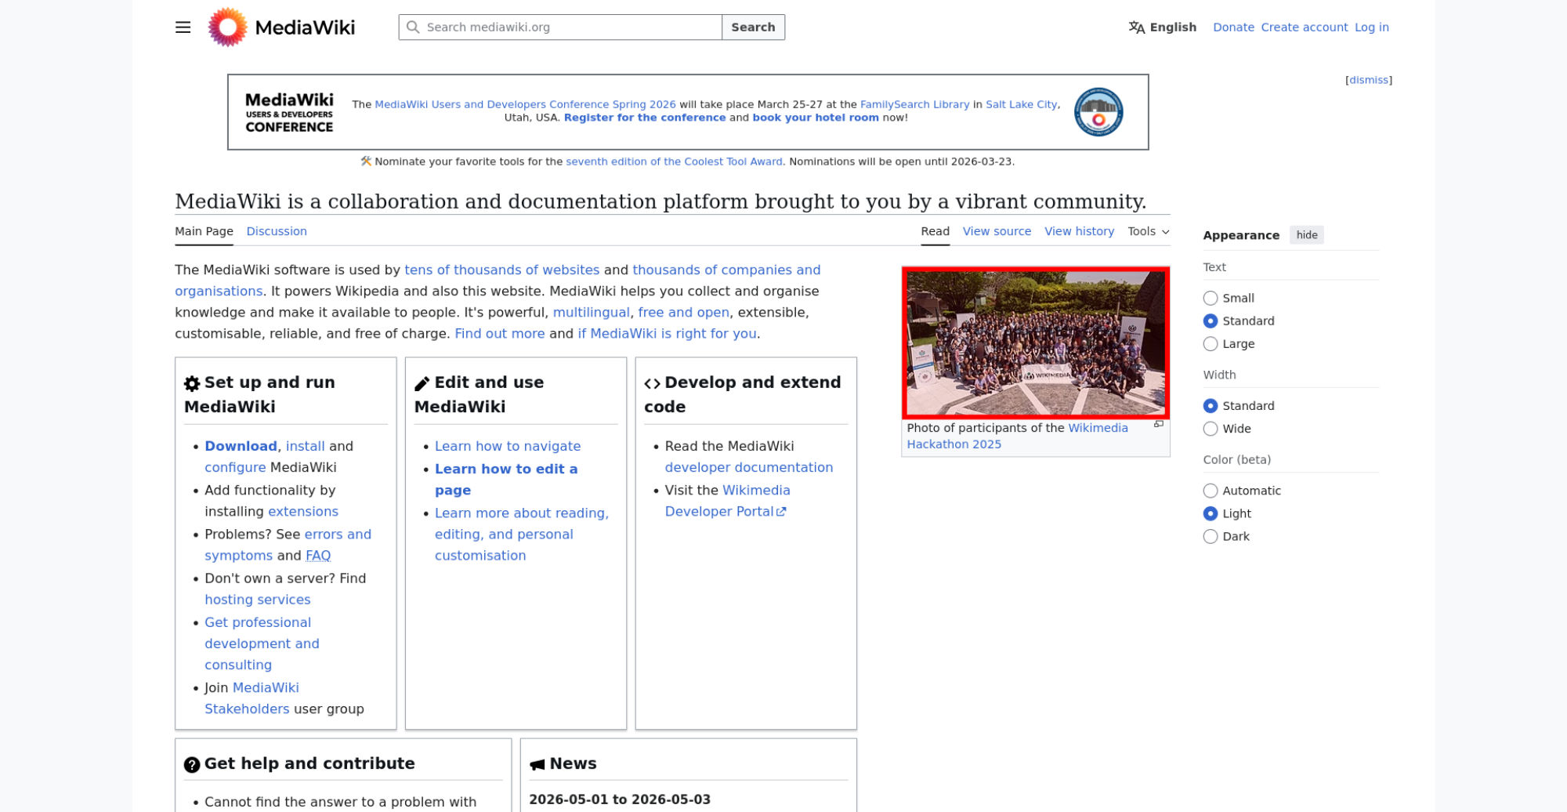
Task: Follow the Create account link
Action: 1304,27
